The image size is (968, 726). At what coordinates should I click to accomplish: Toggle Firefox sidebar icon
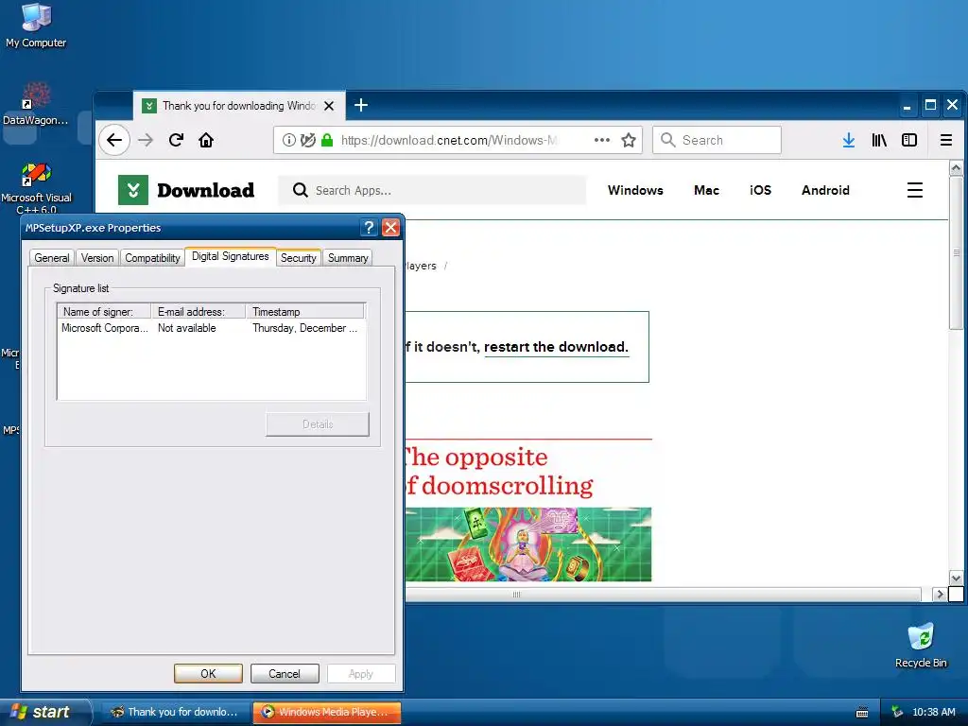(x=909, y=140)
